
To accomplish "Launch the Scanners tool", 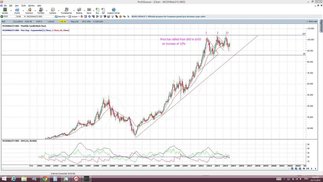I will [29, 11].
